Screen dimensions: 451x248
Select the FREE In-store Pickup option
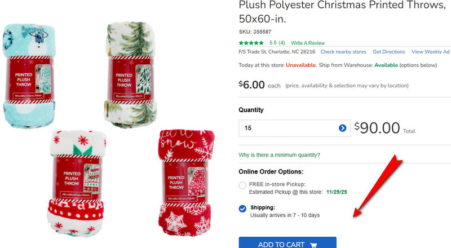tap(242, 185)
